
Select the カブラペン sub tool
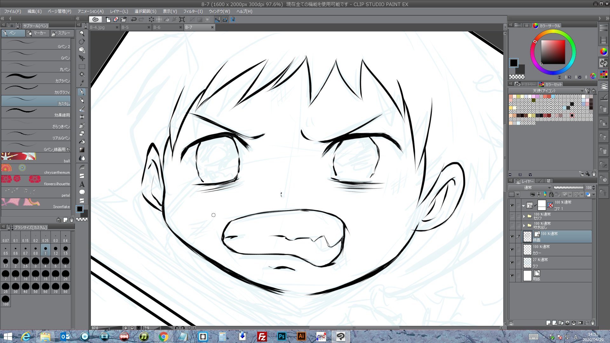coord(36,78)
